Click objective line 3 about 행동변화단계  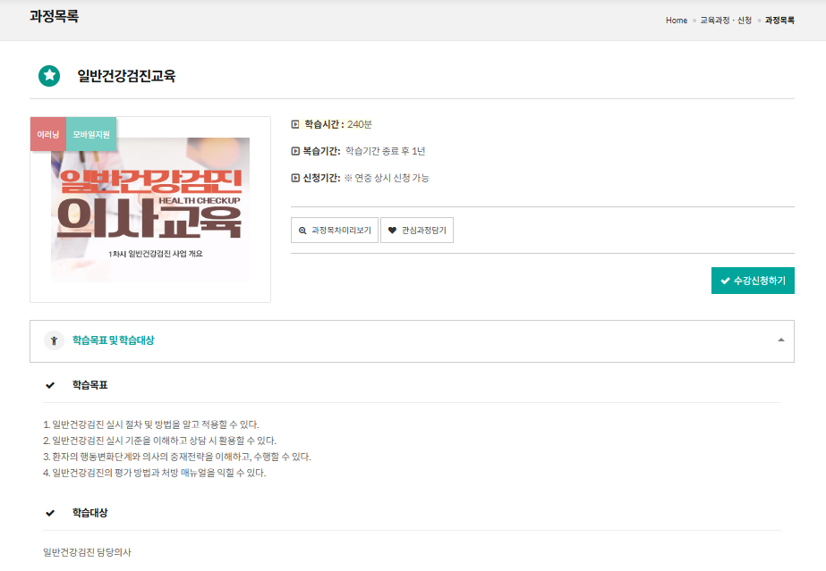(177, 457)
